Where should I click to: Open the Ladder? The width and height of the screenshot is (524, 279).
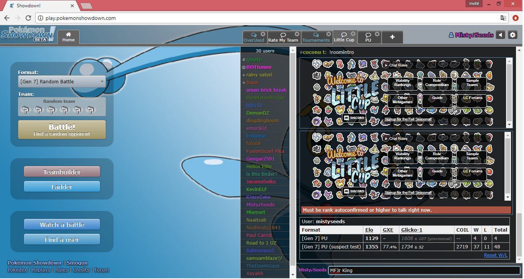[x=62, y=187]
